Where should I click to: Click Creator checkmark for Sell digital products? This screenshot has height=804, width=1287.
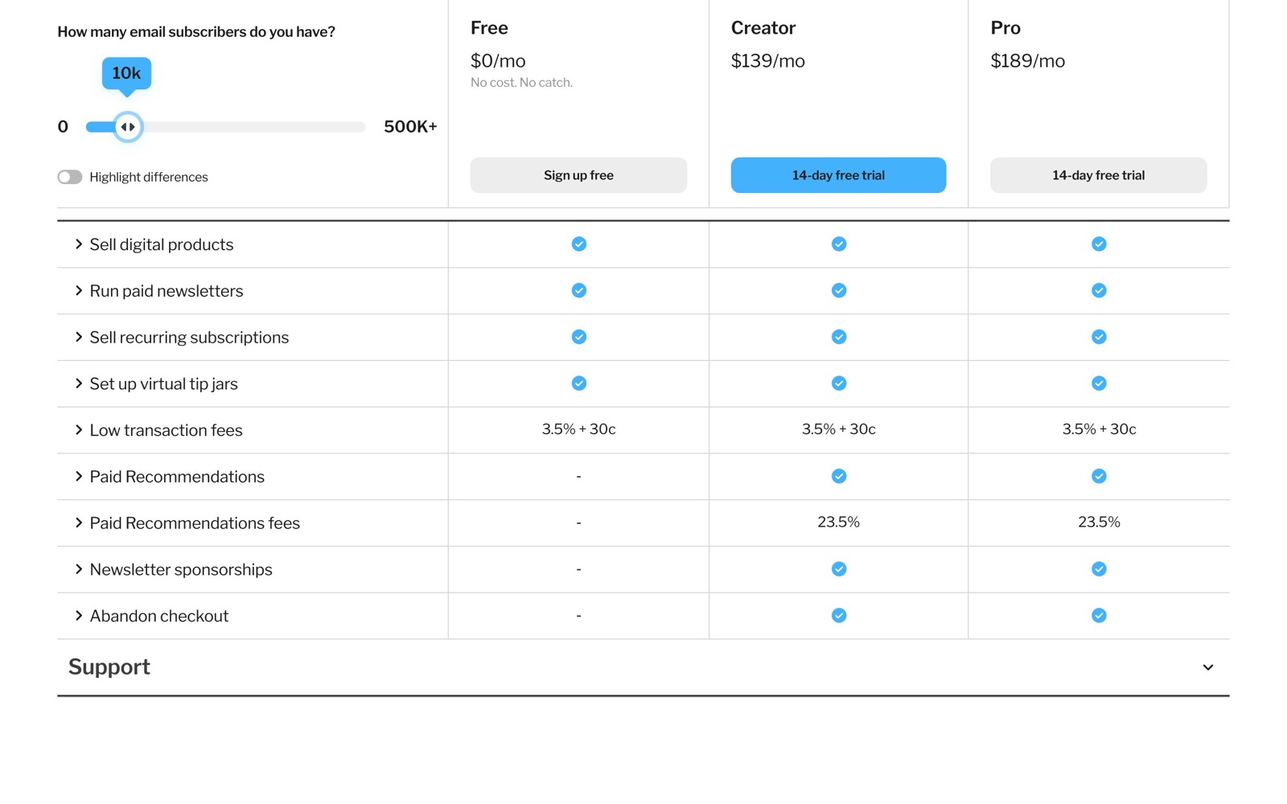838,244
